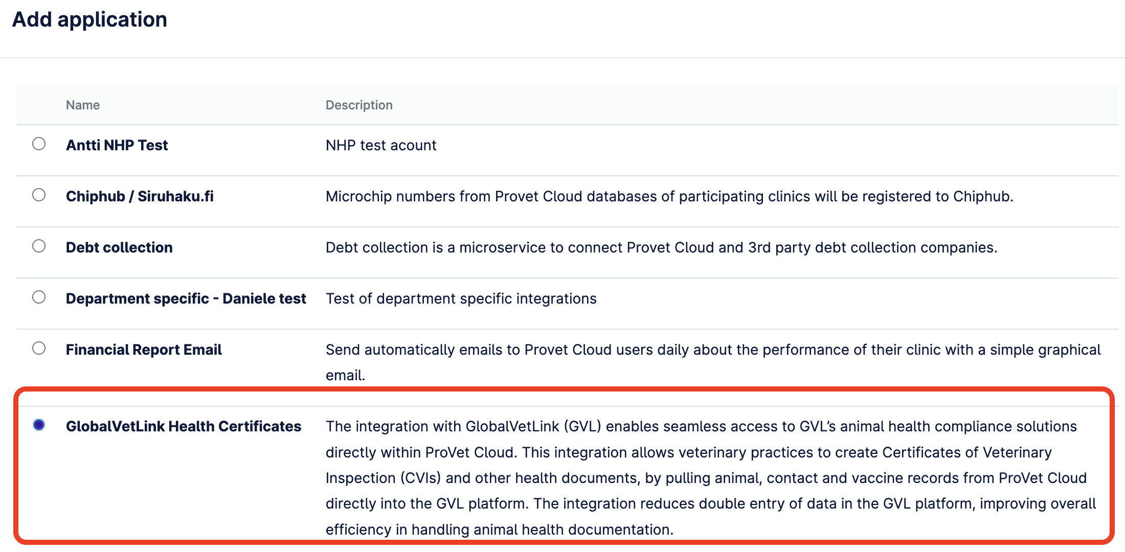The height and width of the screenshot is (552, 1125).
Task: Click the 'Debt collection' application name
Action: click(x=119, y=247)
